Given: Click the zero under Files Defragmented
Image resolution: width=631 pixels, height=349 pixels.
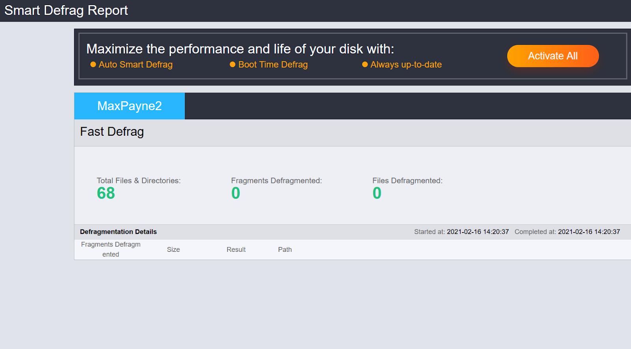Looking at the screenshot, I should pyautogui.click(x=377, y=193).
